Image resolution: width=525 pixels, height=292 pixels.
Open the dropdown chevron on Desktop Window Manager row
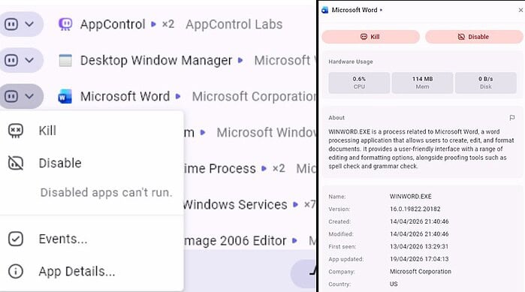29,61
